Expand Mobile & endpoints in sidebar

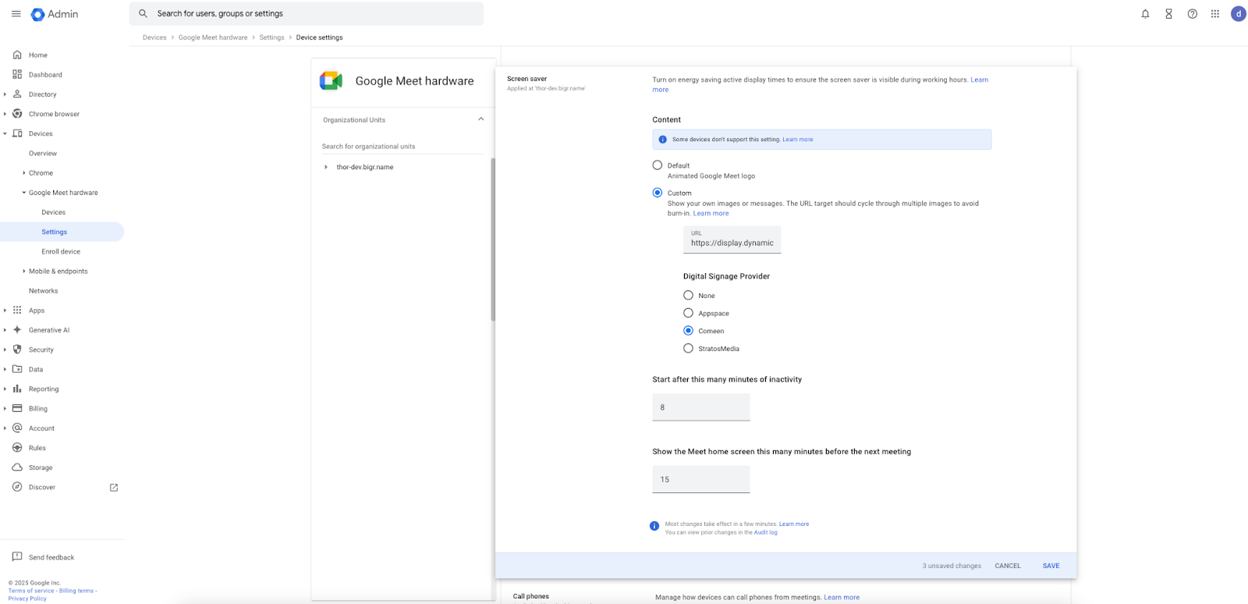pos(24,272)
